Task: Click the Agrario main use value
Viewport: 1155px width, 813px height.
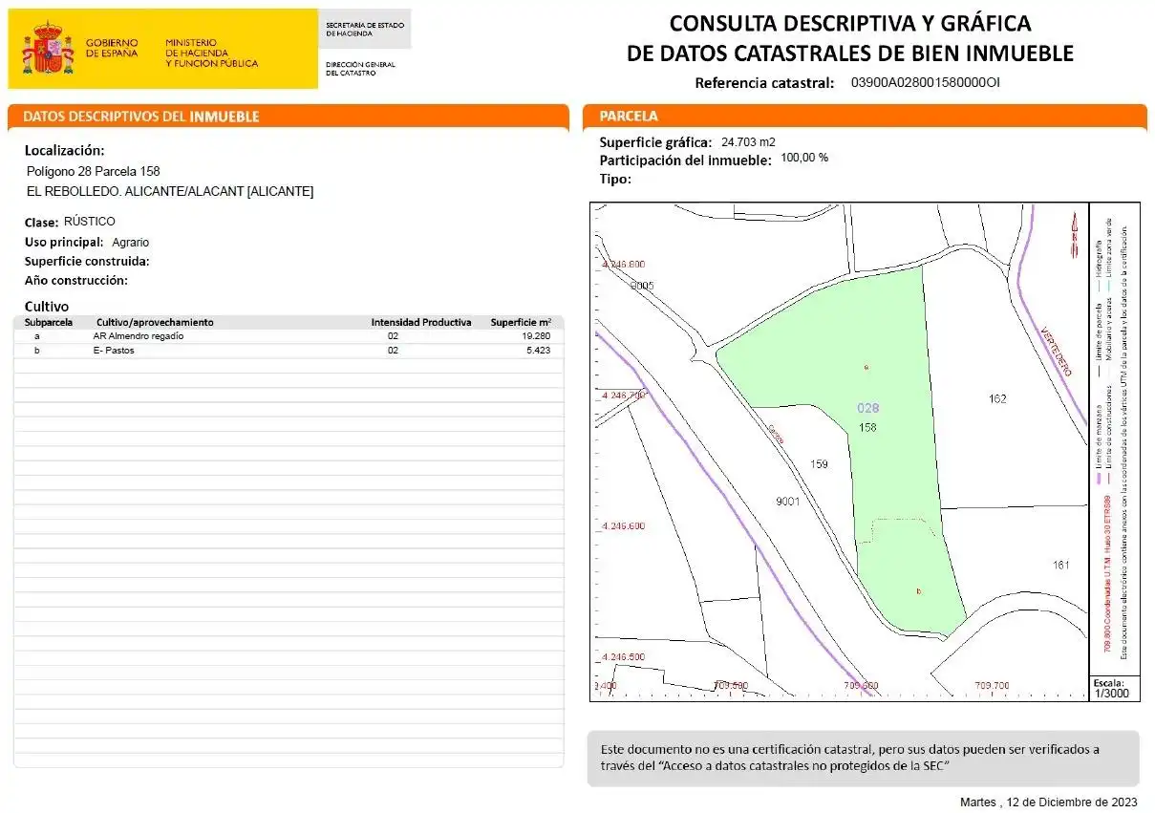Action: click(130, 243)
